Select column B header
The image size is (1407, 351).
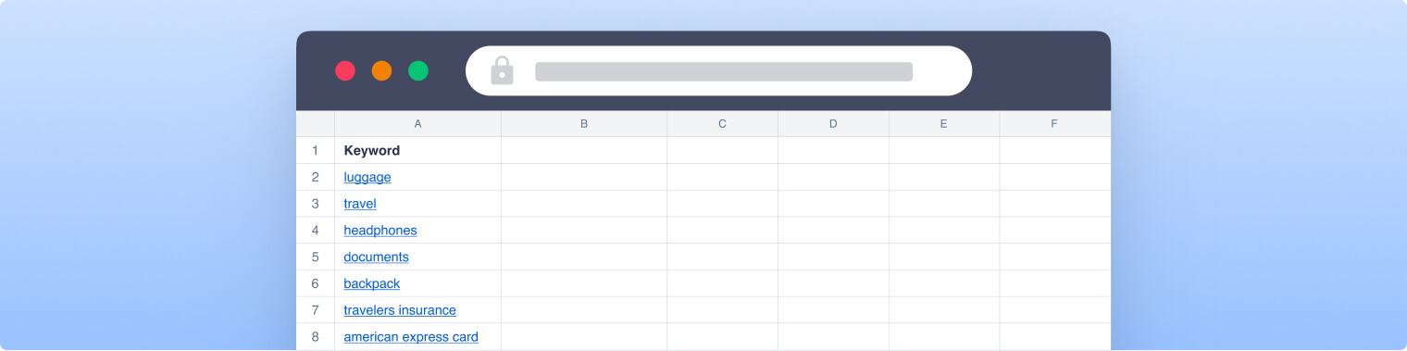tap(584, 123)
